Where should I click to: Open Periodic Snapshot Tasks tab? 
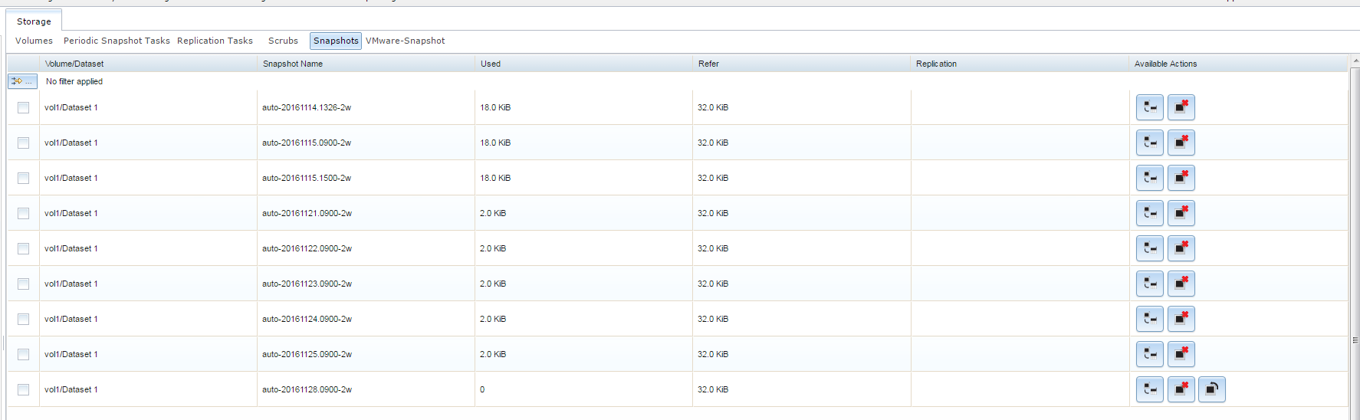(117, 41)
